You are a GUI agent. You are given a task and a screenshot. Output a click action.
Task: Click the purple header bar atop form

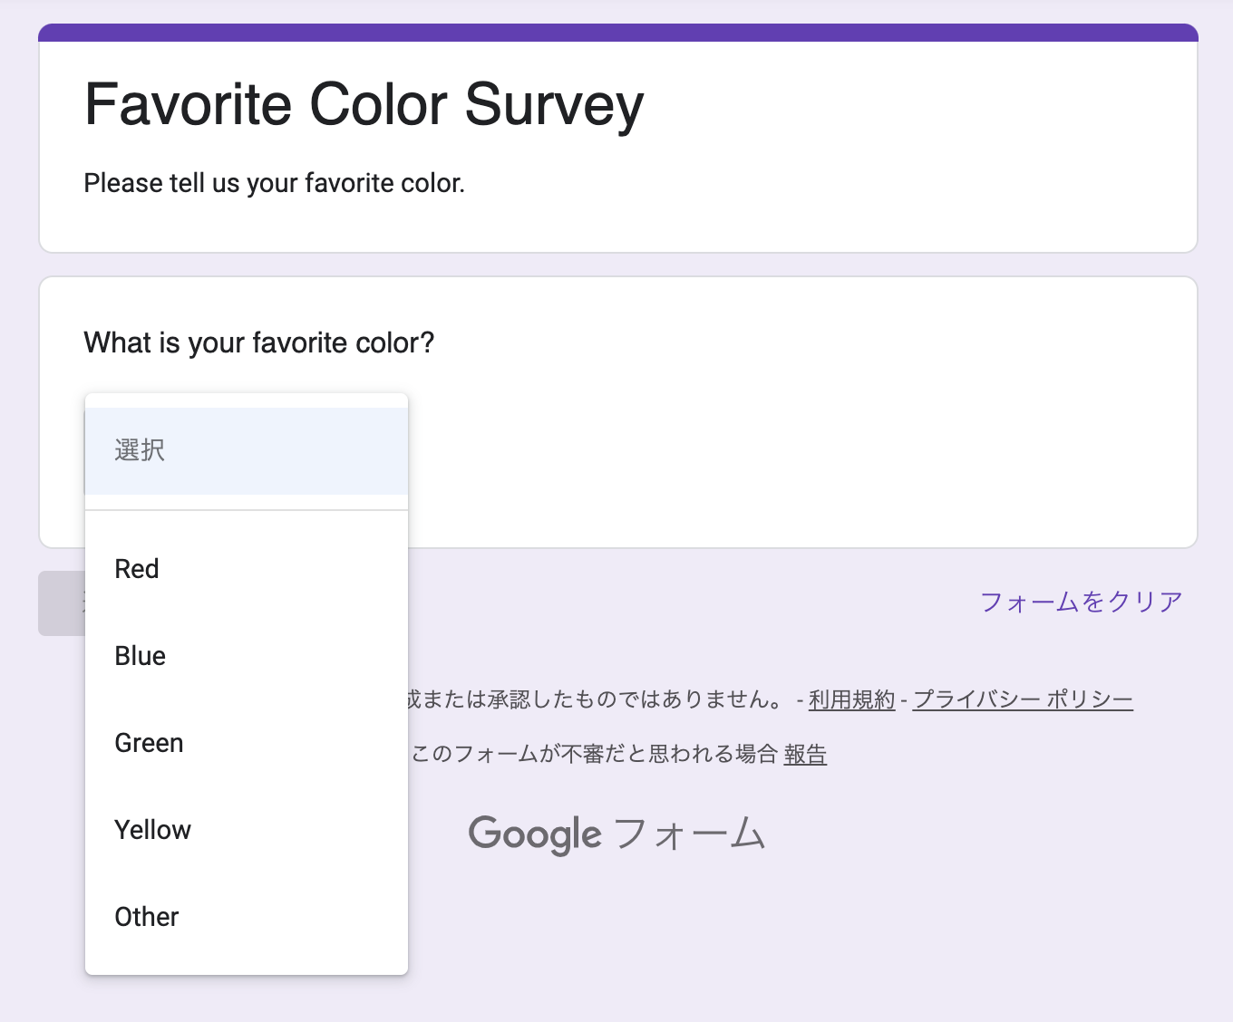tap(617, 33)
